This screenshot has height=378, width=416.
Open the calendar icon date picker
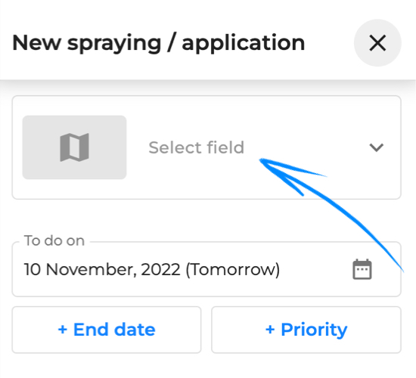362,269
